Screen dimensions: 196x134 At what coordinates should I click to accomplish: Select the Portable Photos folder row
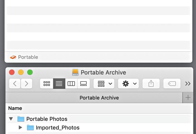47,119
